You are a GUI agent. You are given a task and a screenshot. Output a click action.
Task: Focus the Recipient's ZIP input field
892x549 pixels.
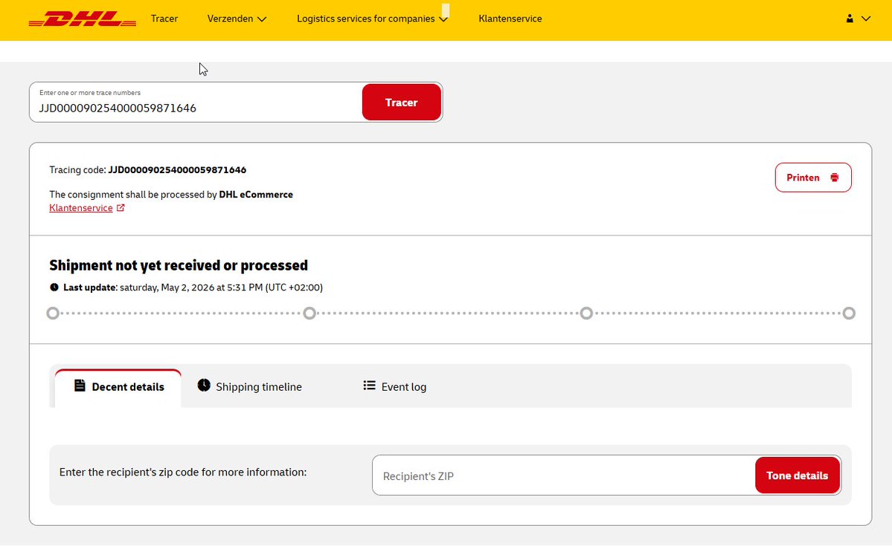click(564, 475)
